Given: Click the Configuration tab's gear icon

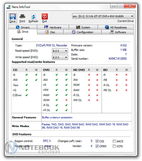Looking at the screenshot, I should (74, 32).
